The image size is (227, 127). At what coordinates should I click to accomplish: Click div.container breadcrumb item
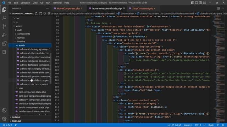(x=126, y=13)
